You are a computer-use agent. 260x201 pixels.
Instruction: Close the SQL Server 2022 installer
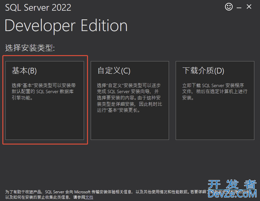[249, 7]
